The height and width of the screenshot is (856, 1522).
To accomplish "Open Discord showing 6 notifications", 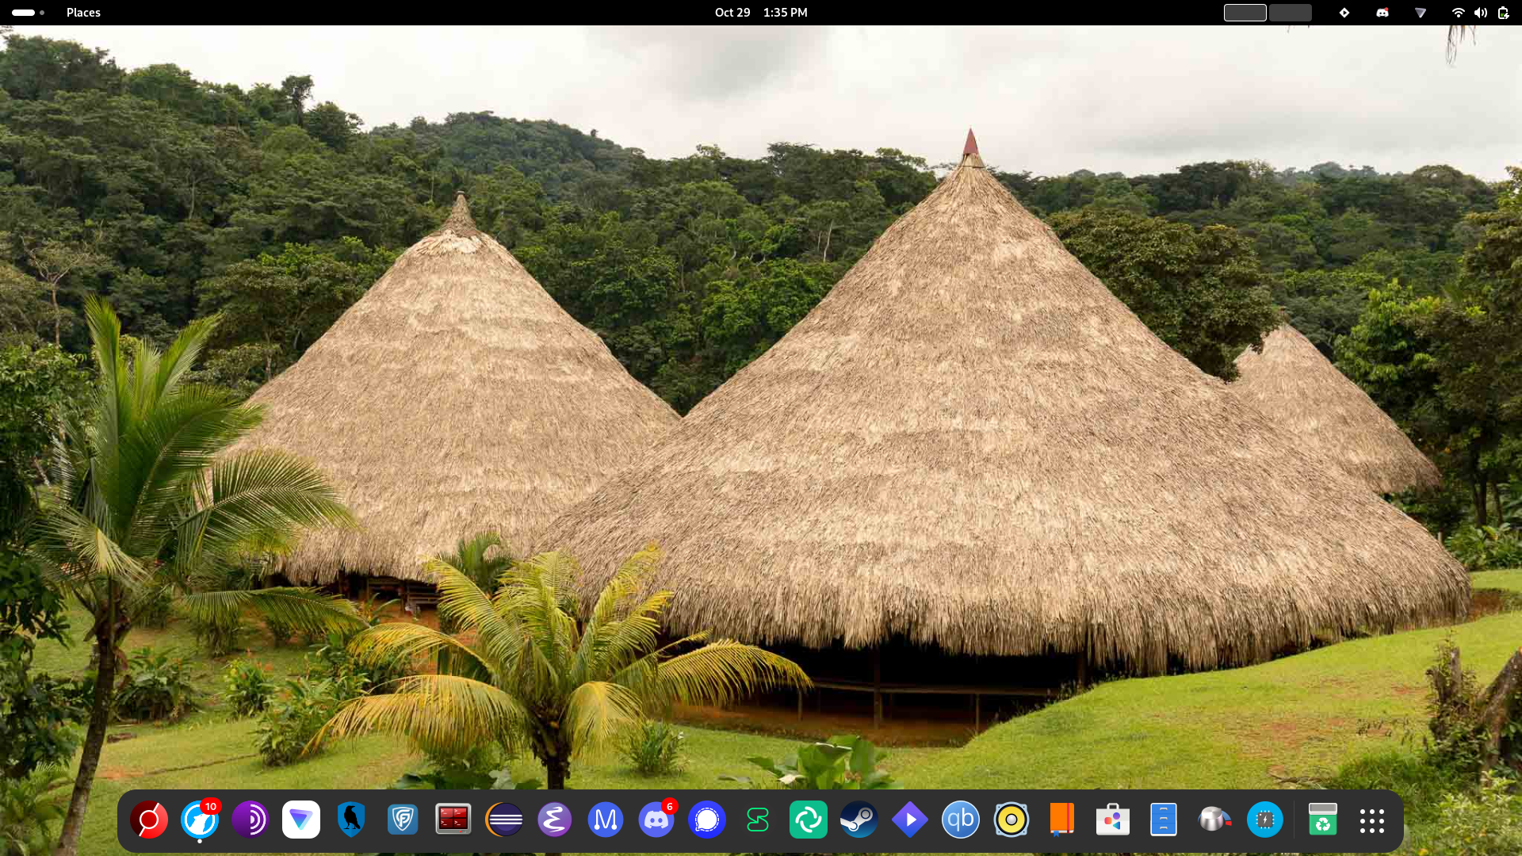I will pos(656,820).
